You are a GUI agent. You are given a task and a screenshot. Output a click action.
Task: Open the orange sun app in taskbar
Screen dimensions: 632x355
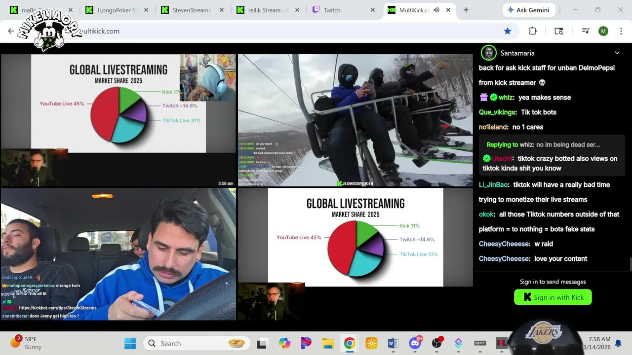(371, 343)
